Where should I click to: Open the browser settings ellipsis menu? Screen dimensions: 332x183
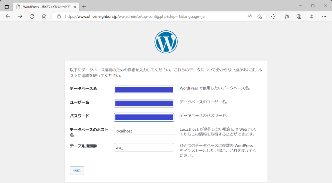324,16
